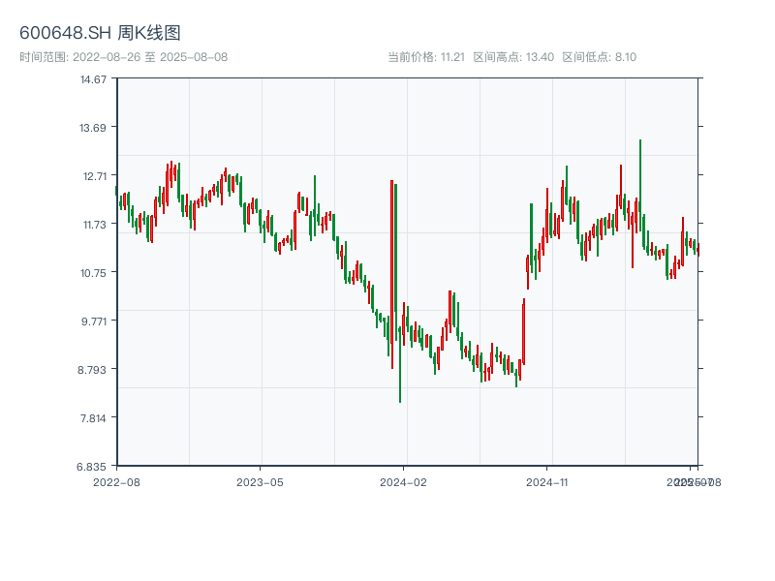Click the 区间低点: 8.10 label
This screenshot has width=775, height=581.
[600, 57]
